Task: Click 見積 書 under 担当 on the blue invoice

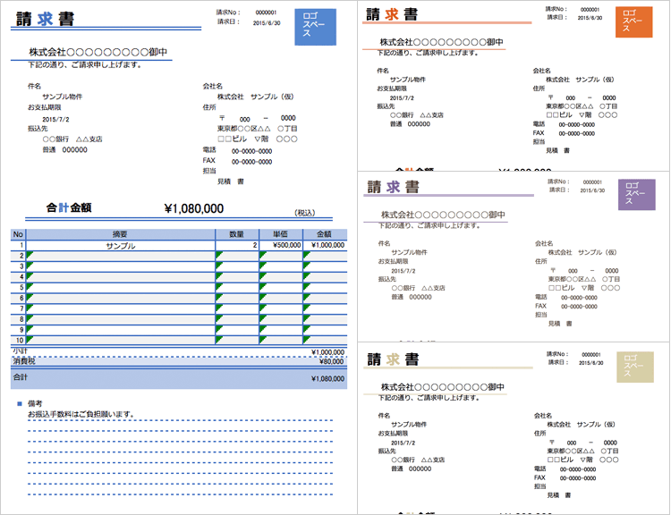Action: 231,182
